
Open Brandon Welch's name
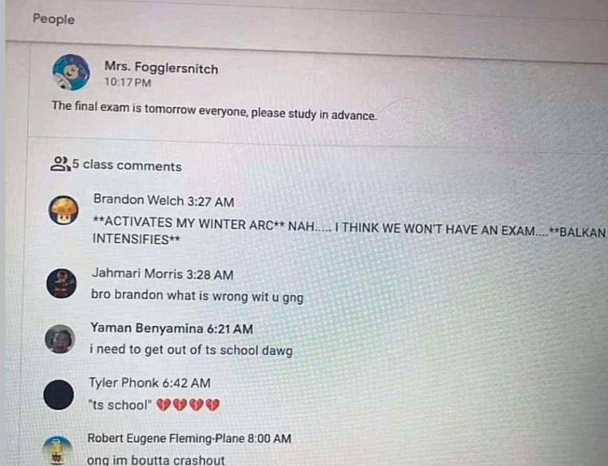click(x=138, y=200)
